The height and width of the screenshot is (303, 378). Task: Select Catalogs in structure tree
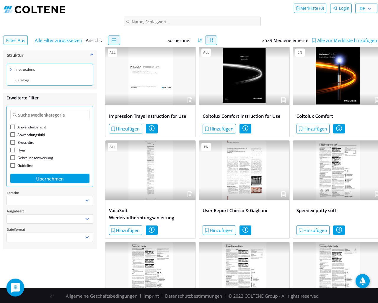(x=22, y=80)
